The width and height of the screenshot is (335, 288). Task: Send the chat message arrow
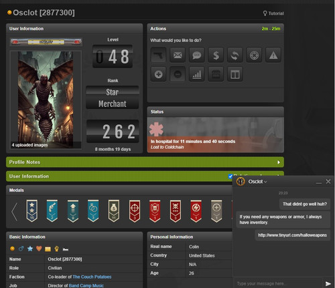[328, 283]
